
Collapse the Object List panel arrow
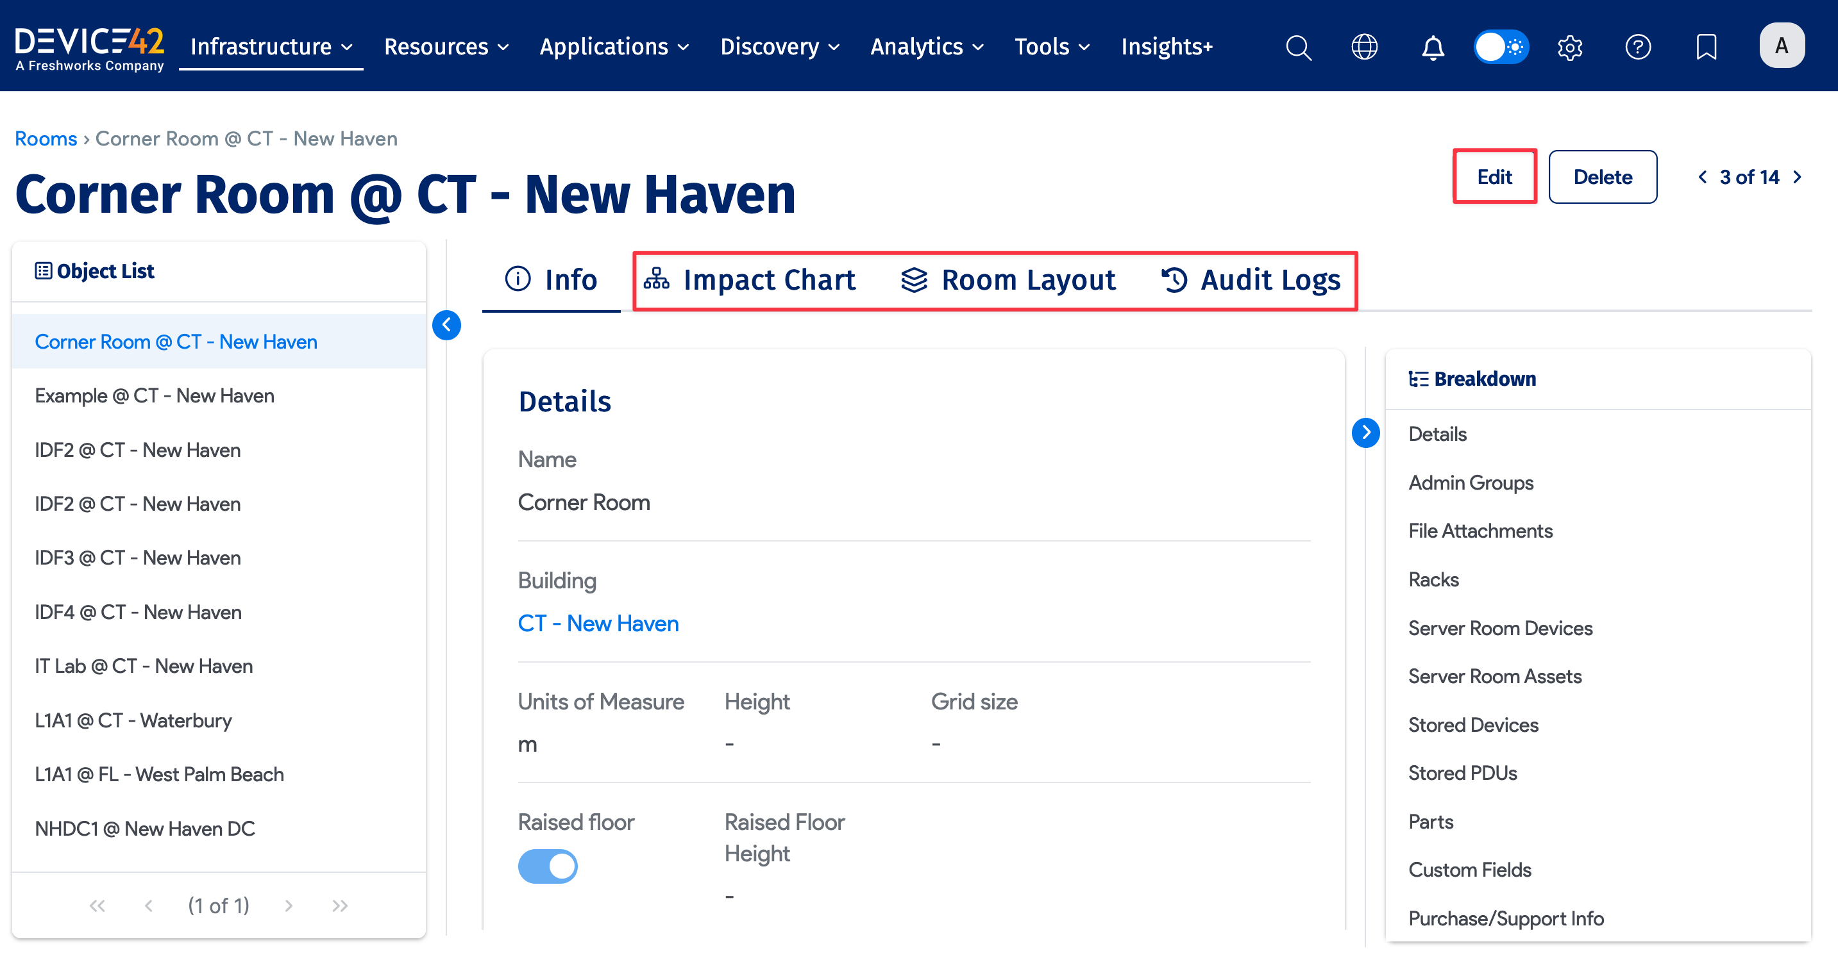[446, 325]
